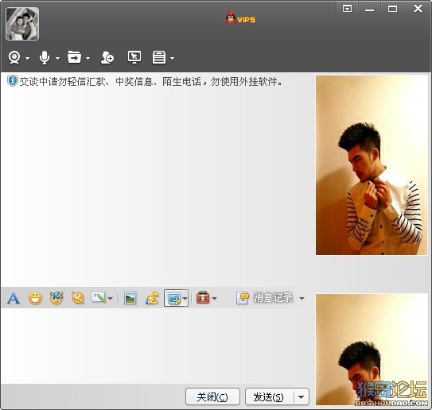Image resolution: width=432 pixels, height=410 pixels.
Task: Open send-key options arrow beside 发送
Action: [x=302, y=396]
